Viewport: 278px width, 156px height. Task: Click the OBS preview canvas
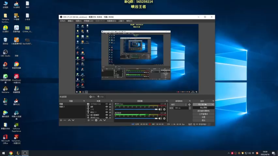point(137,59)
